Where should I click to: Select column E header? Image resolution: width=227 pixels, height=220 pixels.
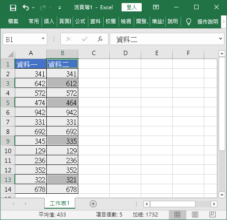157,53
